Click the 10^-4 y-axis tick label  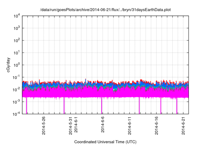(x=17, y=114)
